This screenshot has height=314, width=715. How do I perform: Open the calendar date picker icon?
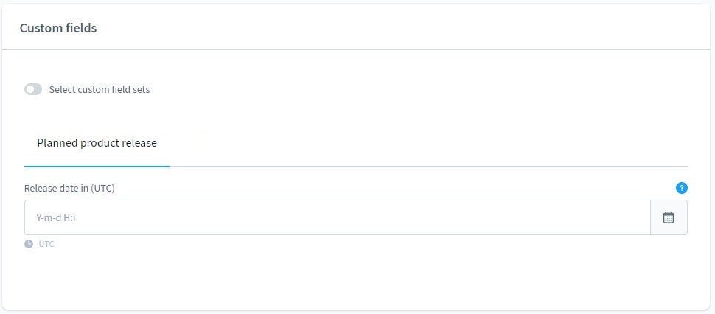click(669, 217)
